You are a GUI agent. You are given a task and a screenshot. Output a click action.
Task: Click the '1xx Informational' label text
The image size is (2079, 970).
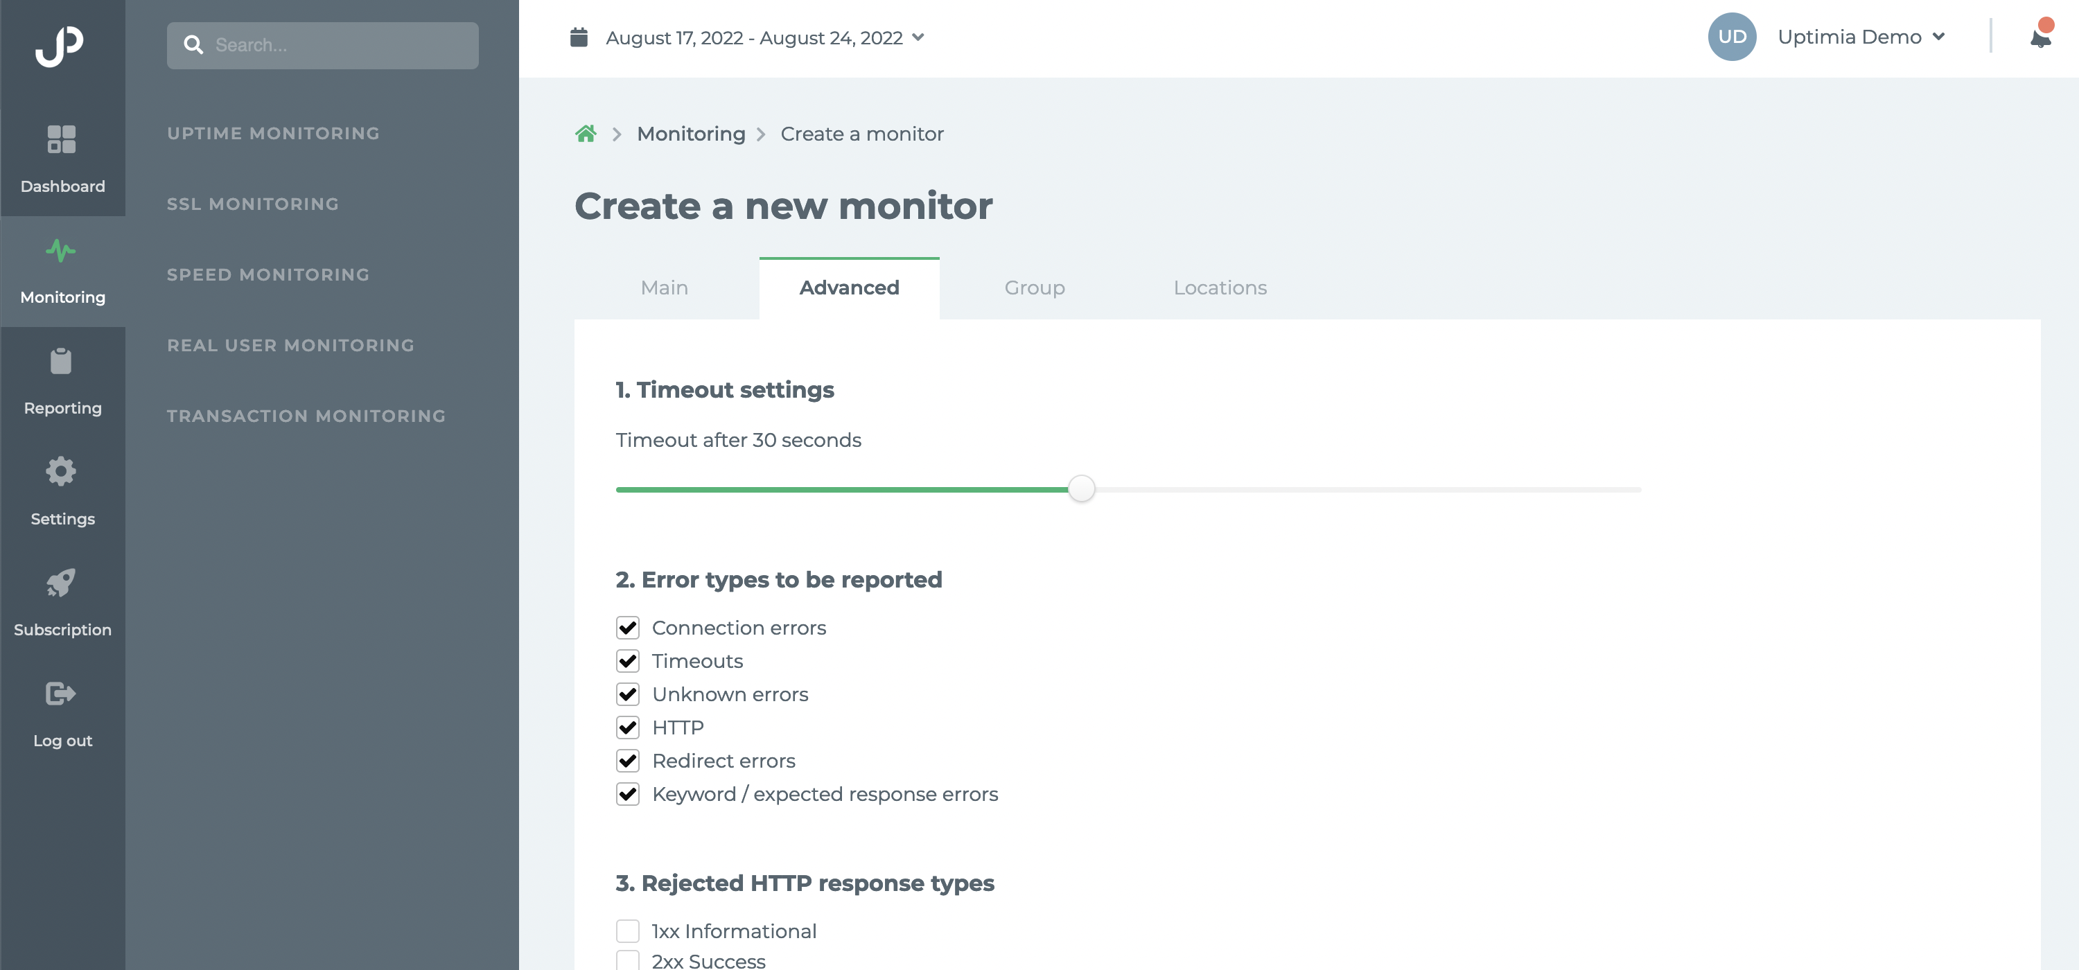735,931
